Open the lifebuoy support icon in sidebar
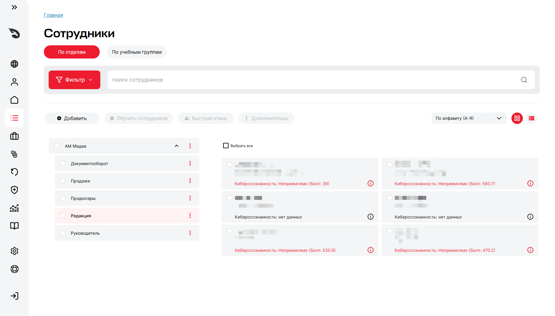The height and width of the screenshot is (316, 555). tap(14, 269)
